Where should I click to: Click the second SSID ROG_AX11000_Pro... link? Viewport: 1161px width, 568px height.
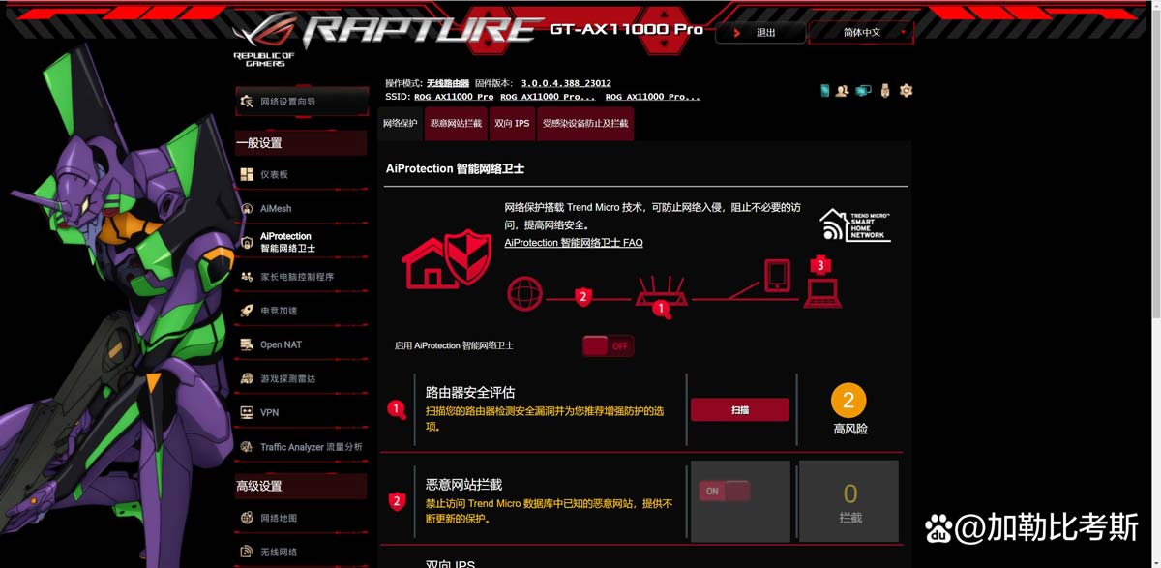548,97
